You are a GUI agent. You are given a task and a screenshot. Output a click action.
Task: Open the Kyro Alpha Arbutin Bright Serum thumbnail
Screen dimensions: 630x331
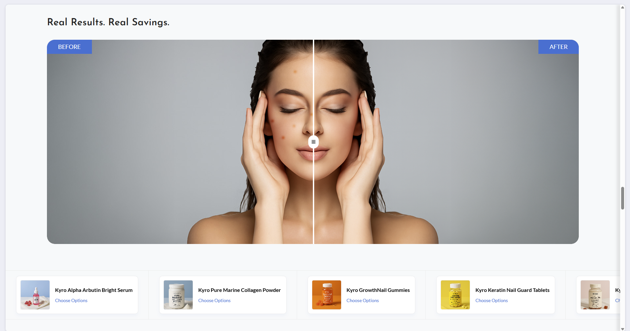(x=35, y=295)
